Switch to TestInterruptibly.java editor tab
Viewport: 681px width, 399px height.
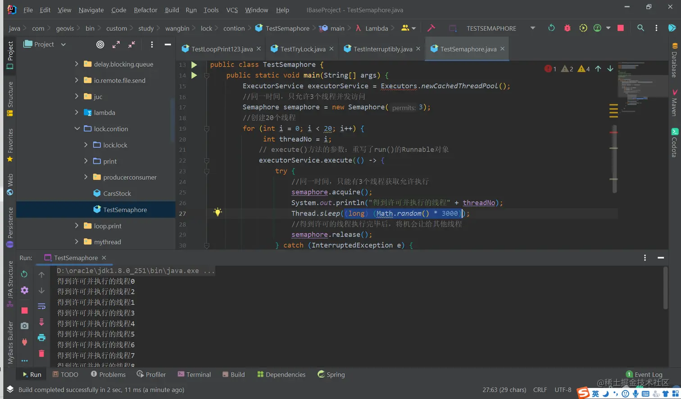(382, 49)
